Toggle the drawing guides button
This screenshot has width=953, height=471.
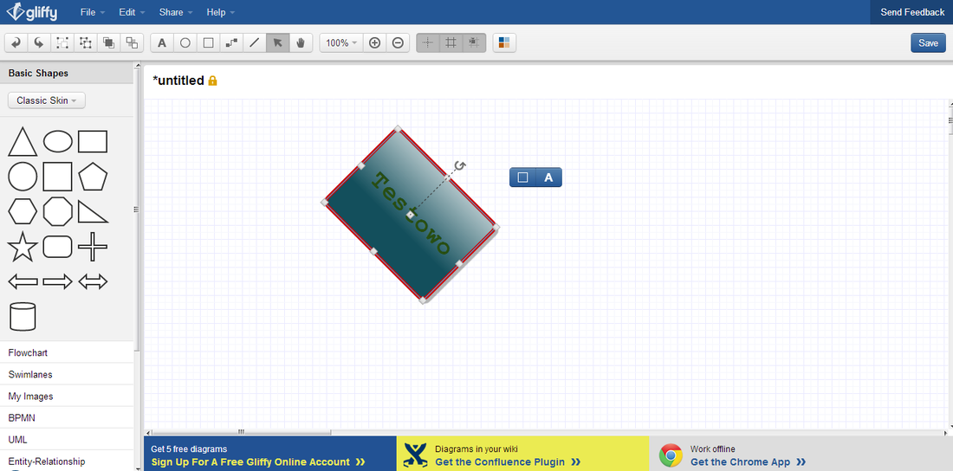pyautogui.click(x=428, y=42)
